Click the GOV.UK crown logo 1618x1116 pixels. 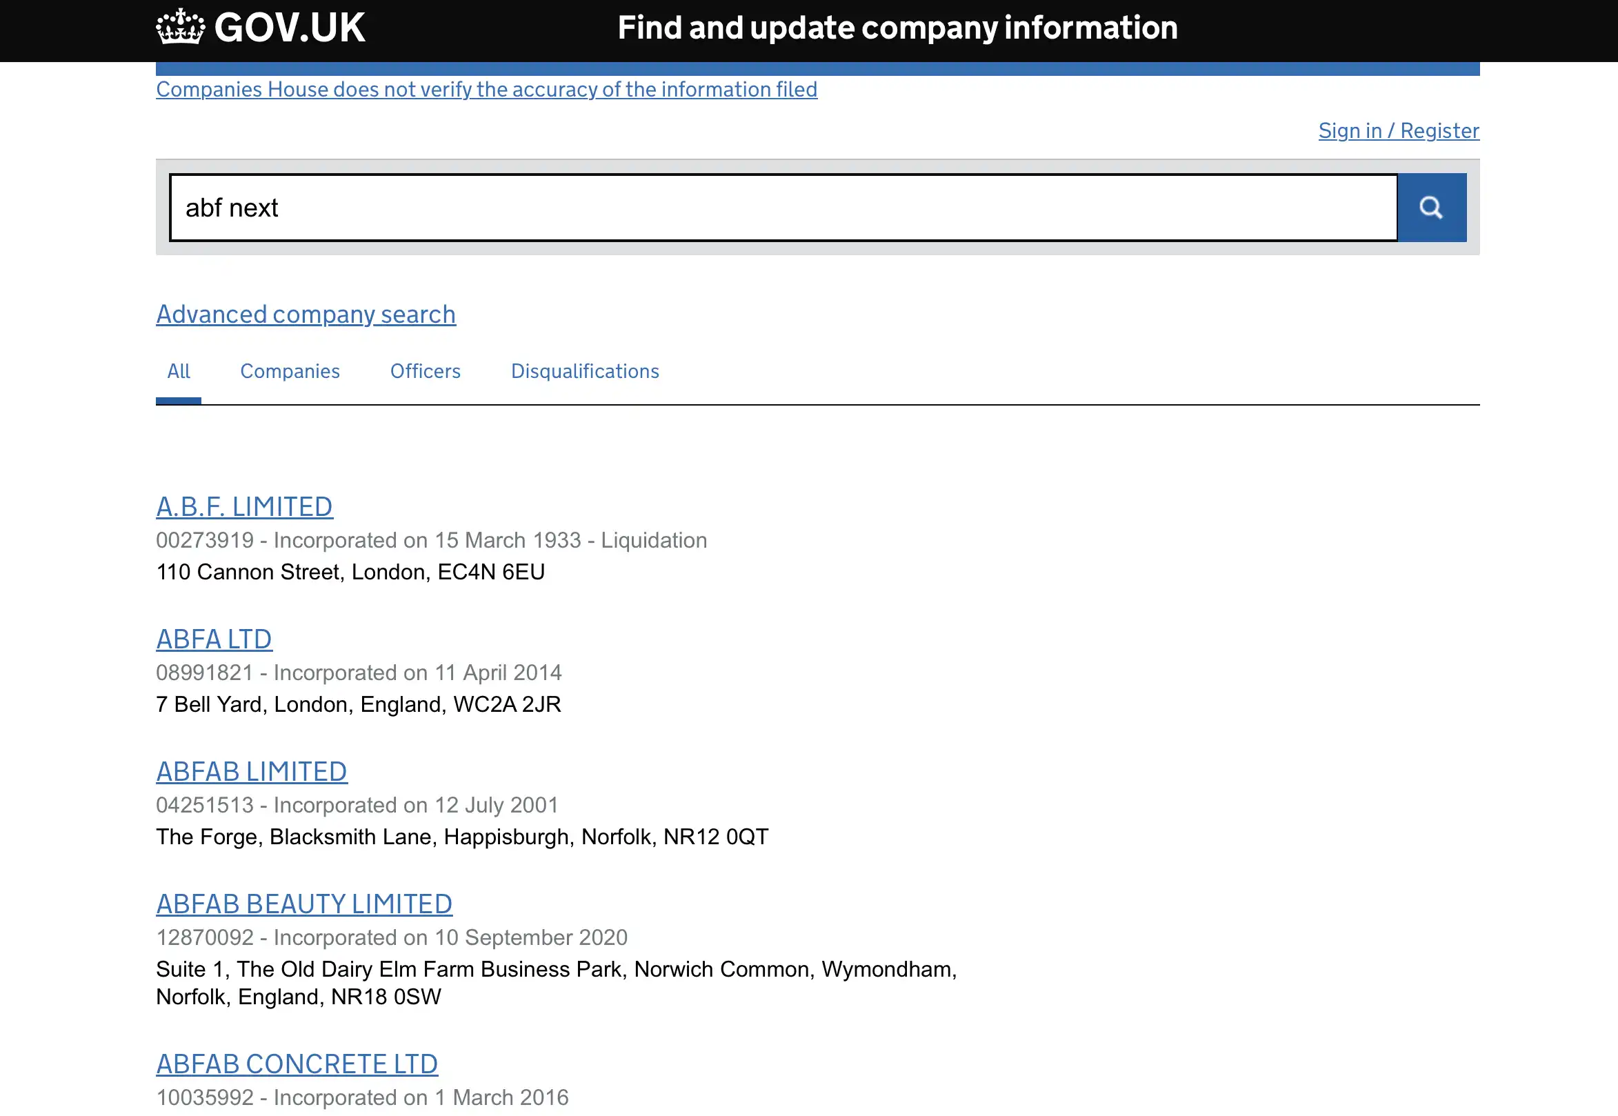click(181, 28)
